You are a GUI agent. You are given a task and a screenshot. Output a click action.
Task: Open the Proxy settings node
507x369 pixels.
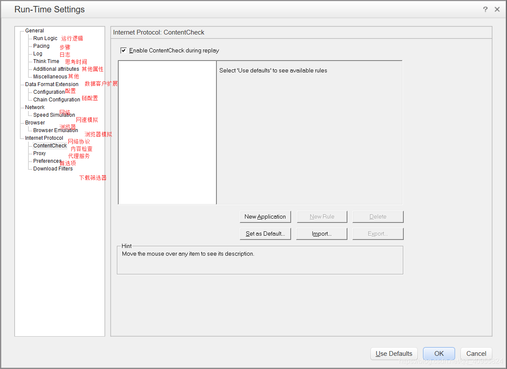click(39, 153)
